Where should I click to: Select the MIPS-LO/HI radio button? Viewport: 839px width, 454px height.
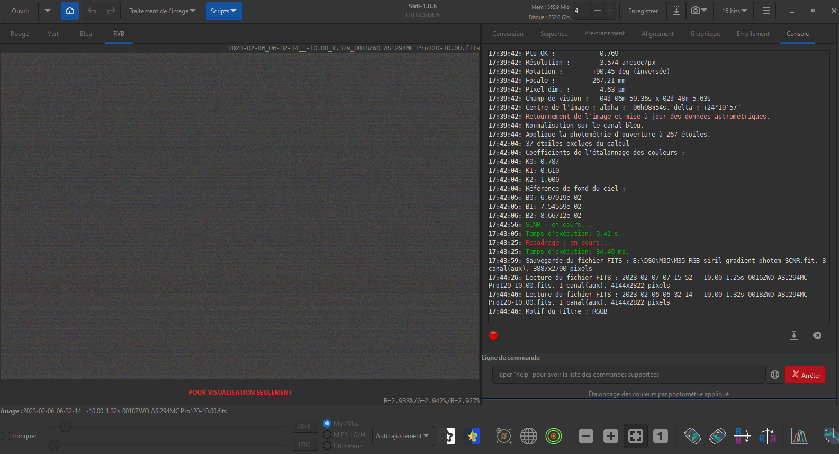tap(327, 434)
